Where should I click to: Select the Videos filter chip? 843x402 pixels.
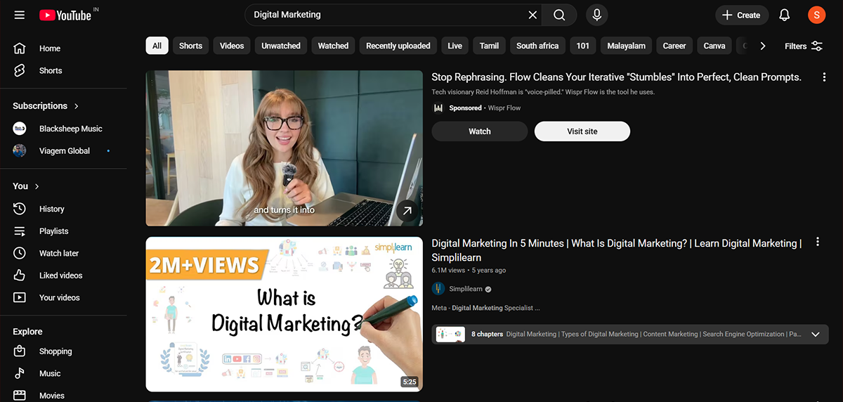pyautogui.click(x=232, y=46)
